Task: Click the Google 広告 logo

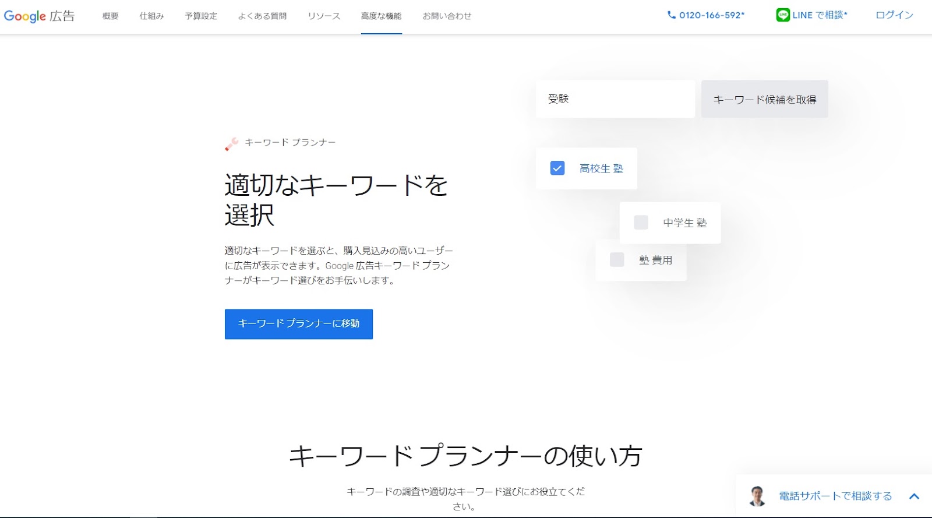Action: point(39,16)
